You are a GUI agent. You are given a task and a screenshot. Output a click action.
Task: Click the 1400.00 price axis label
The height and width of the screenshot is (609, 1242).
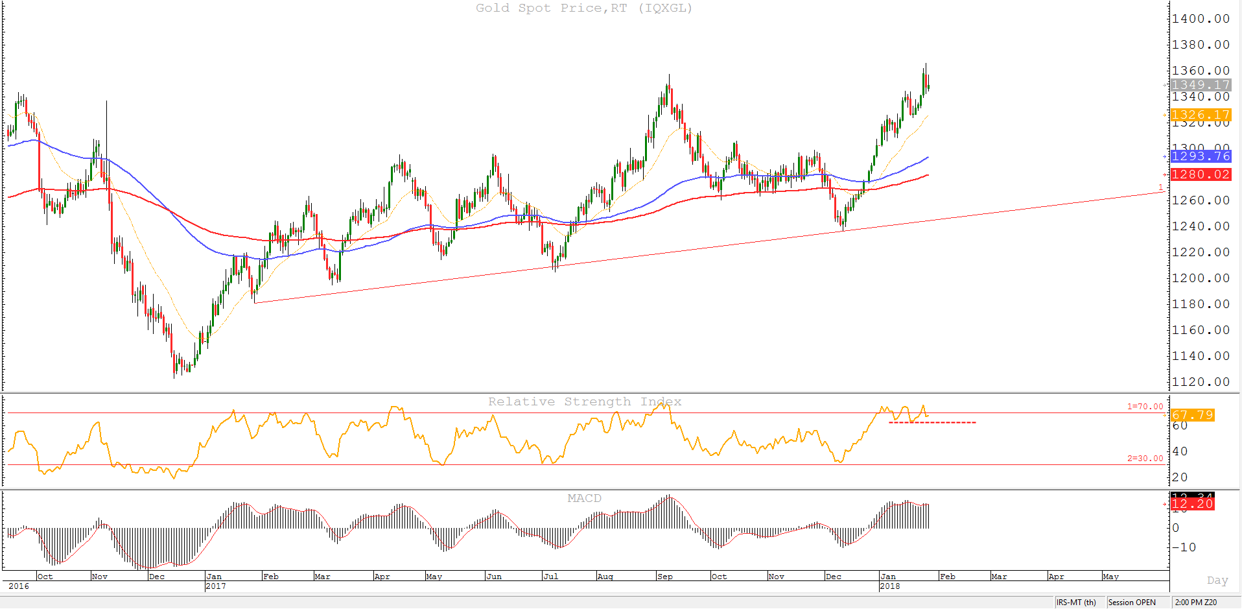1201,19
